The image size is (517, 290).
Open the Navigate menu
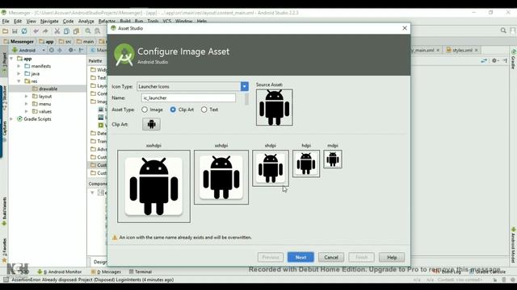(x=49, y=21)
